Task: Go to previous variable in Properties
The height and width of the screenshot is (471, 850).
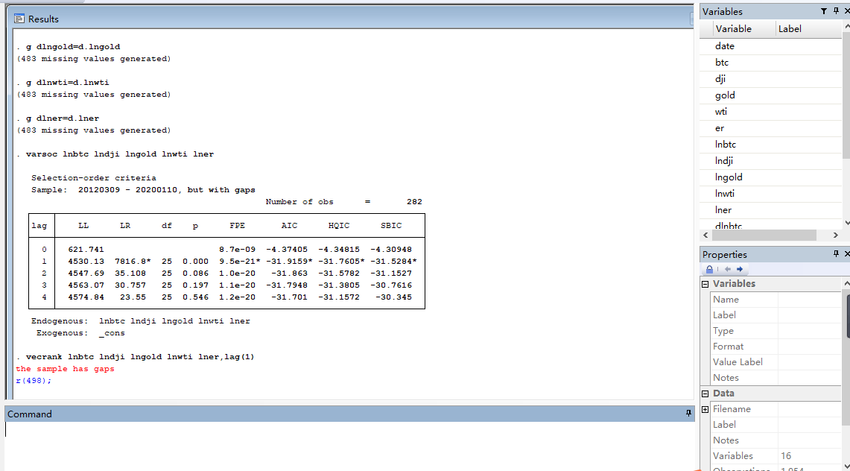Action: pyautogui.click(x=728, y=269)
